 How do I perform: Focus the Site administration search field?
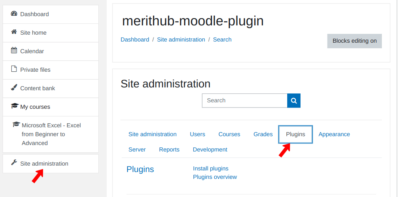click(244, 100)
